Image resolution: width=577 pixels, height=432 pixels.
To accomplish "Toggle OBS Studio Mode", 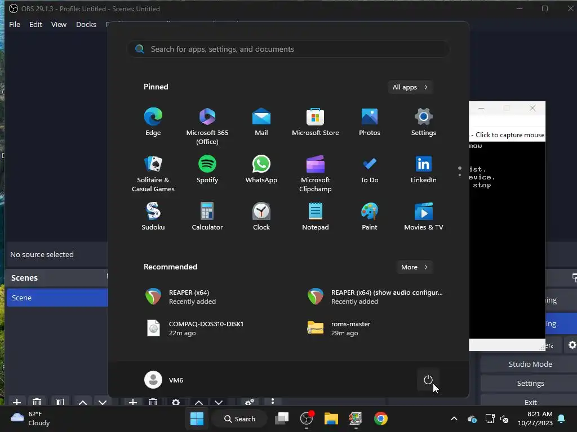I will pyautogui.click(x=530, y=364).
